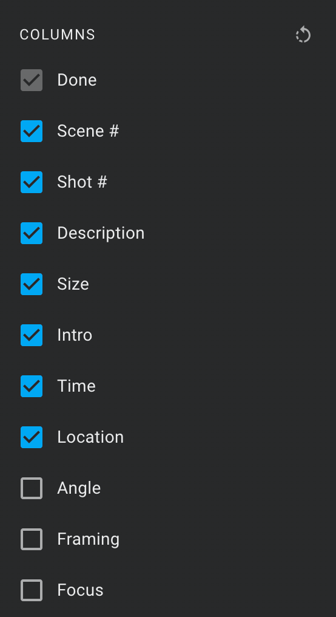Disable the Description column checkbox
336x617 pixels.
(32, 233)
